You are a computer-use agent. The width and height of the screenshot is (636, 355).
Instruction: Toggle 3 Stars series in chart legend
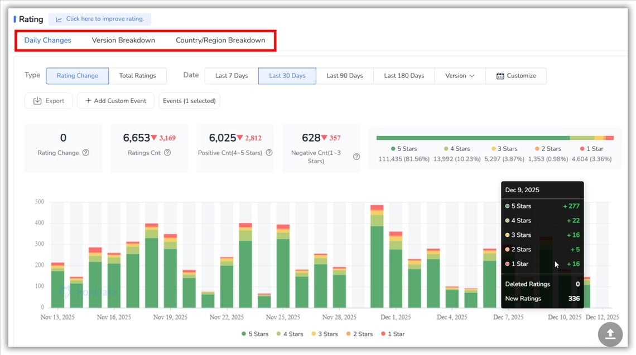tap(324, 334)
